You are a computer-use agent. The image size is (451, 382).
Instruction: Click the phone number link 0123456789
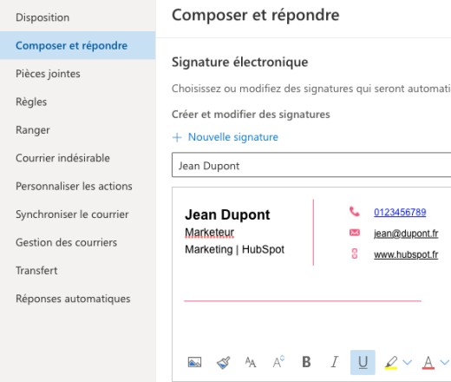[400, 212]
